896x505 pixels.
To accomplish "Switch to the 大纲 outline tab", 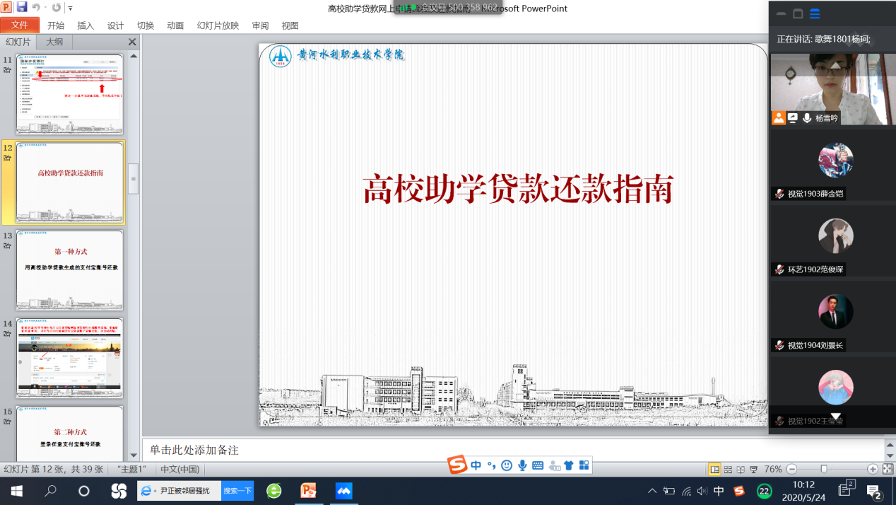I will tap(54, 42).
